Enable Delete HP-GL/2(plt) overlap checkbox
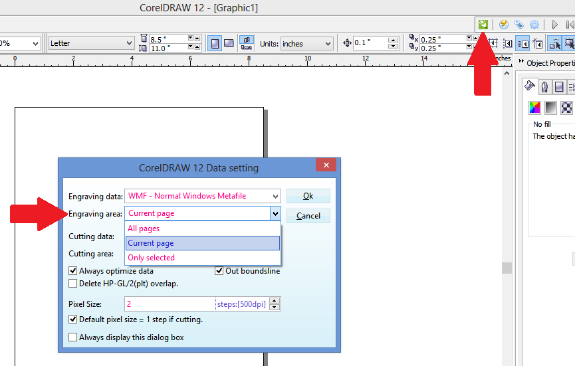Viewport: 575px width, 366px height. click(73, 284)
